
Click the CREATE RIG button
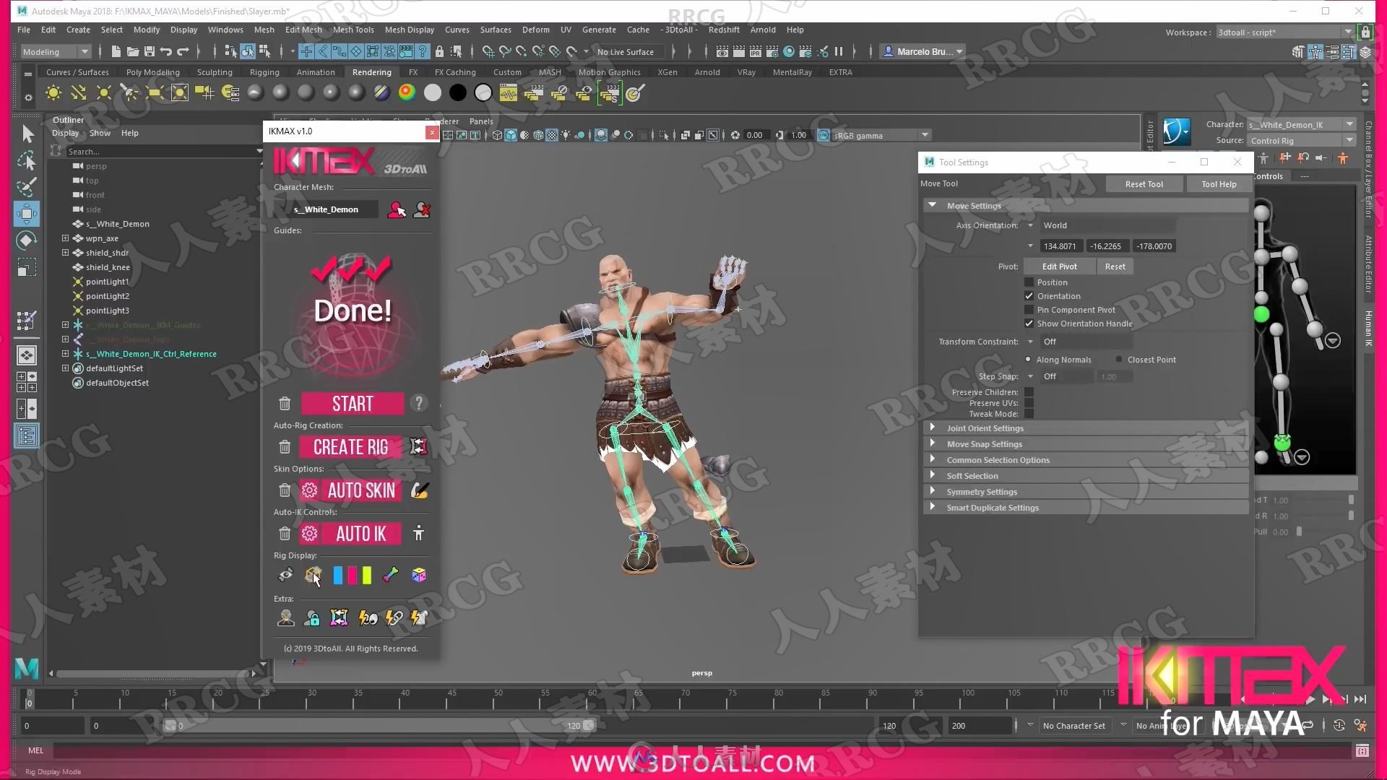(350, 447)
